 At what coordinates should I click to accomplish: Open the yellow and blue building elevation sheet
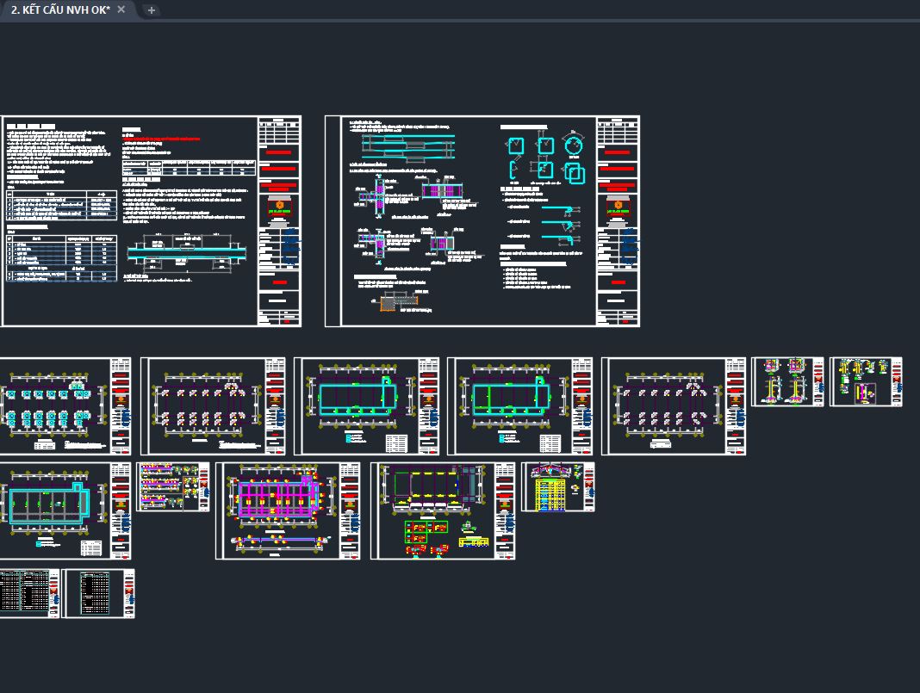pos(557,487)
